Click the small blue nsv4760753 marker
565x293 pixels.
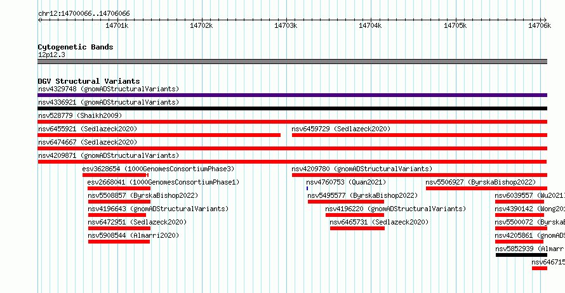click(307, 188)
